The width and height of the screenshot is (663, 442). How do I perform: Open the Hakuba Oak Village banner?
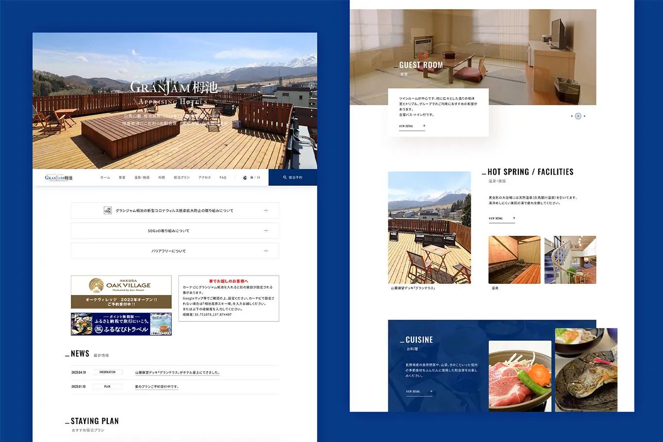coord(121,292)
